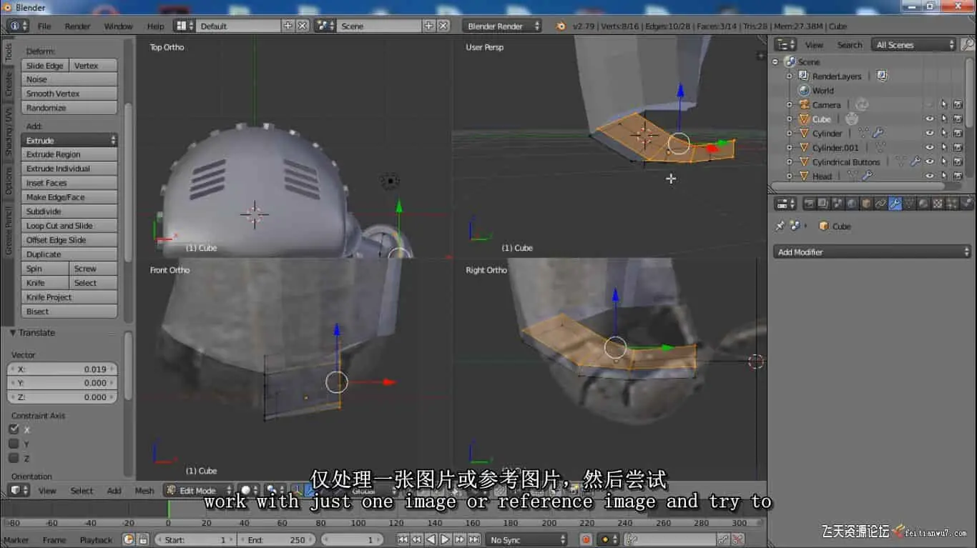Click the outliner search magnifier icon
The image size is (977, 548).
tap(967, 44)
